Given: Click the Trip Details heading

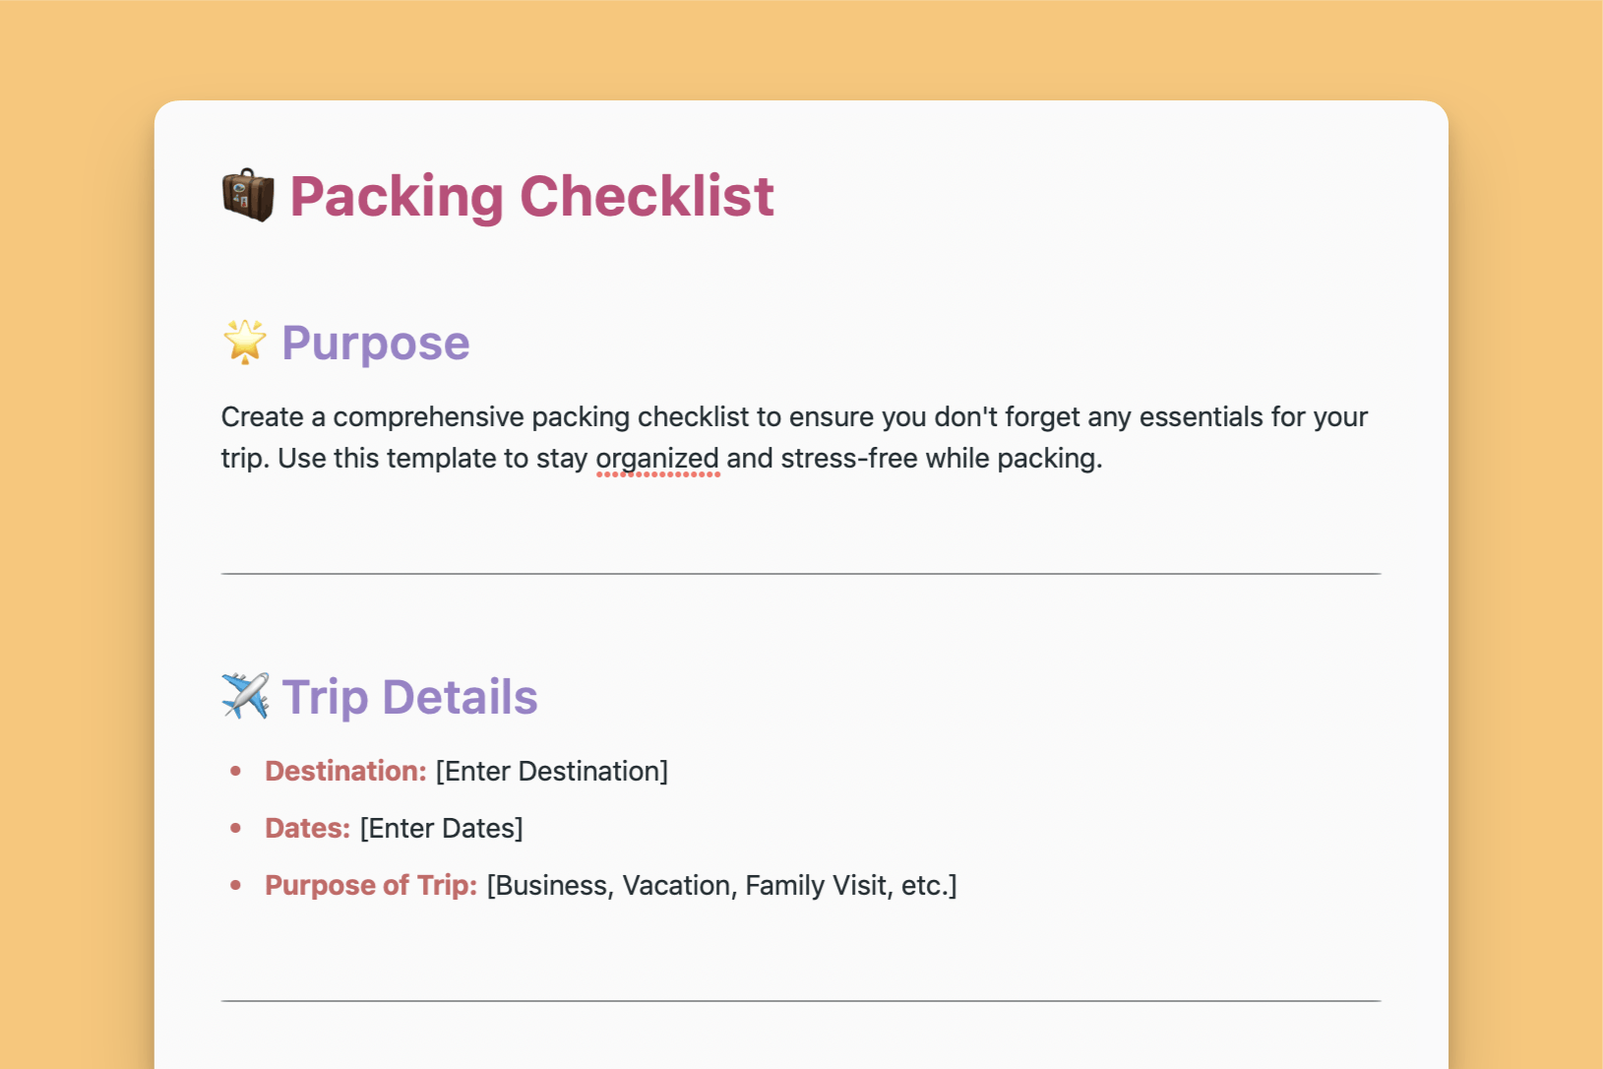Looking at the screenshot, I should pos(409,697).
